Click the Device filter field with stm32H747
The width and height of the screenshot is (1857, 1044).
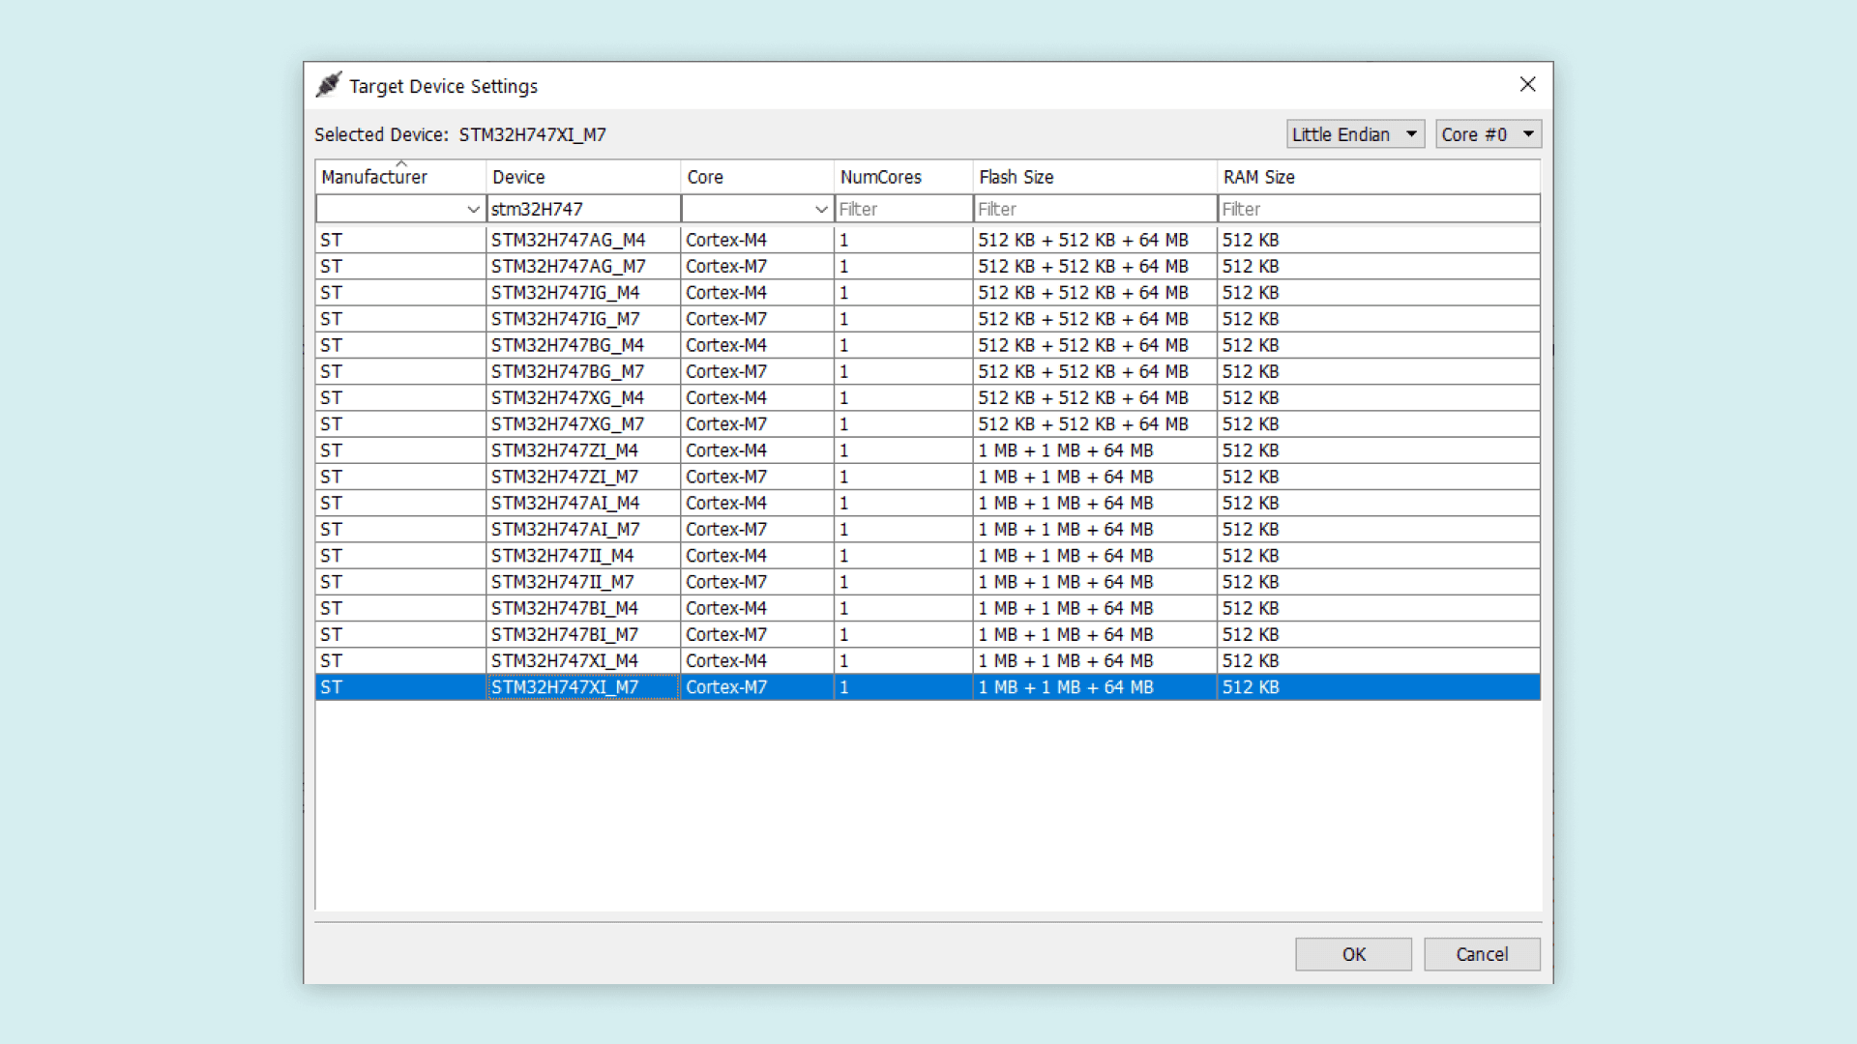point(582,209)
